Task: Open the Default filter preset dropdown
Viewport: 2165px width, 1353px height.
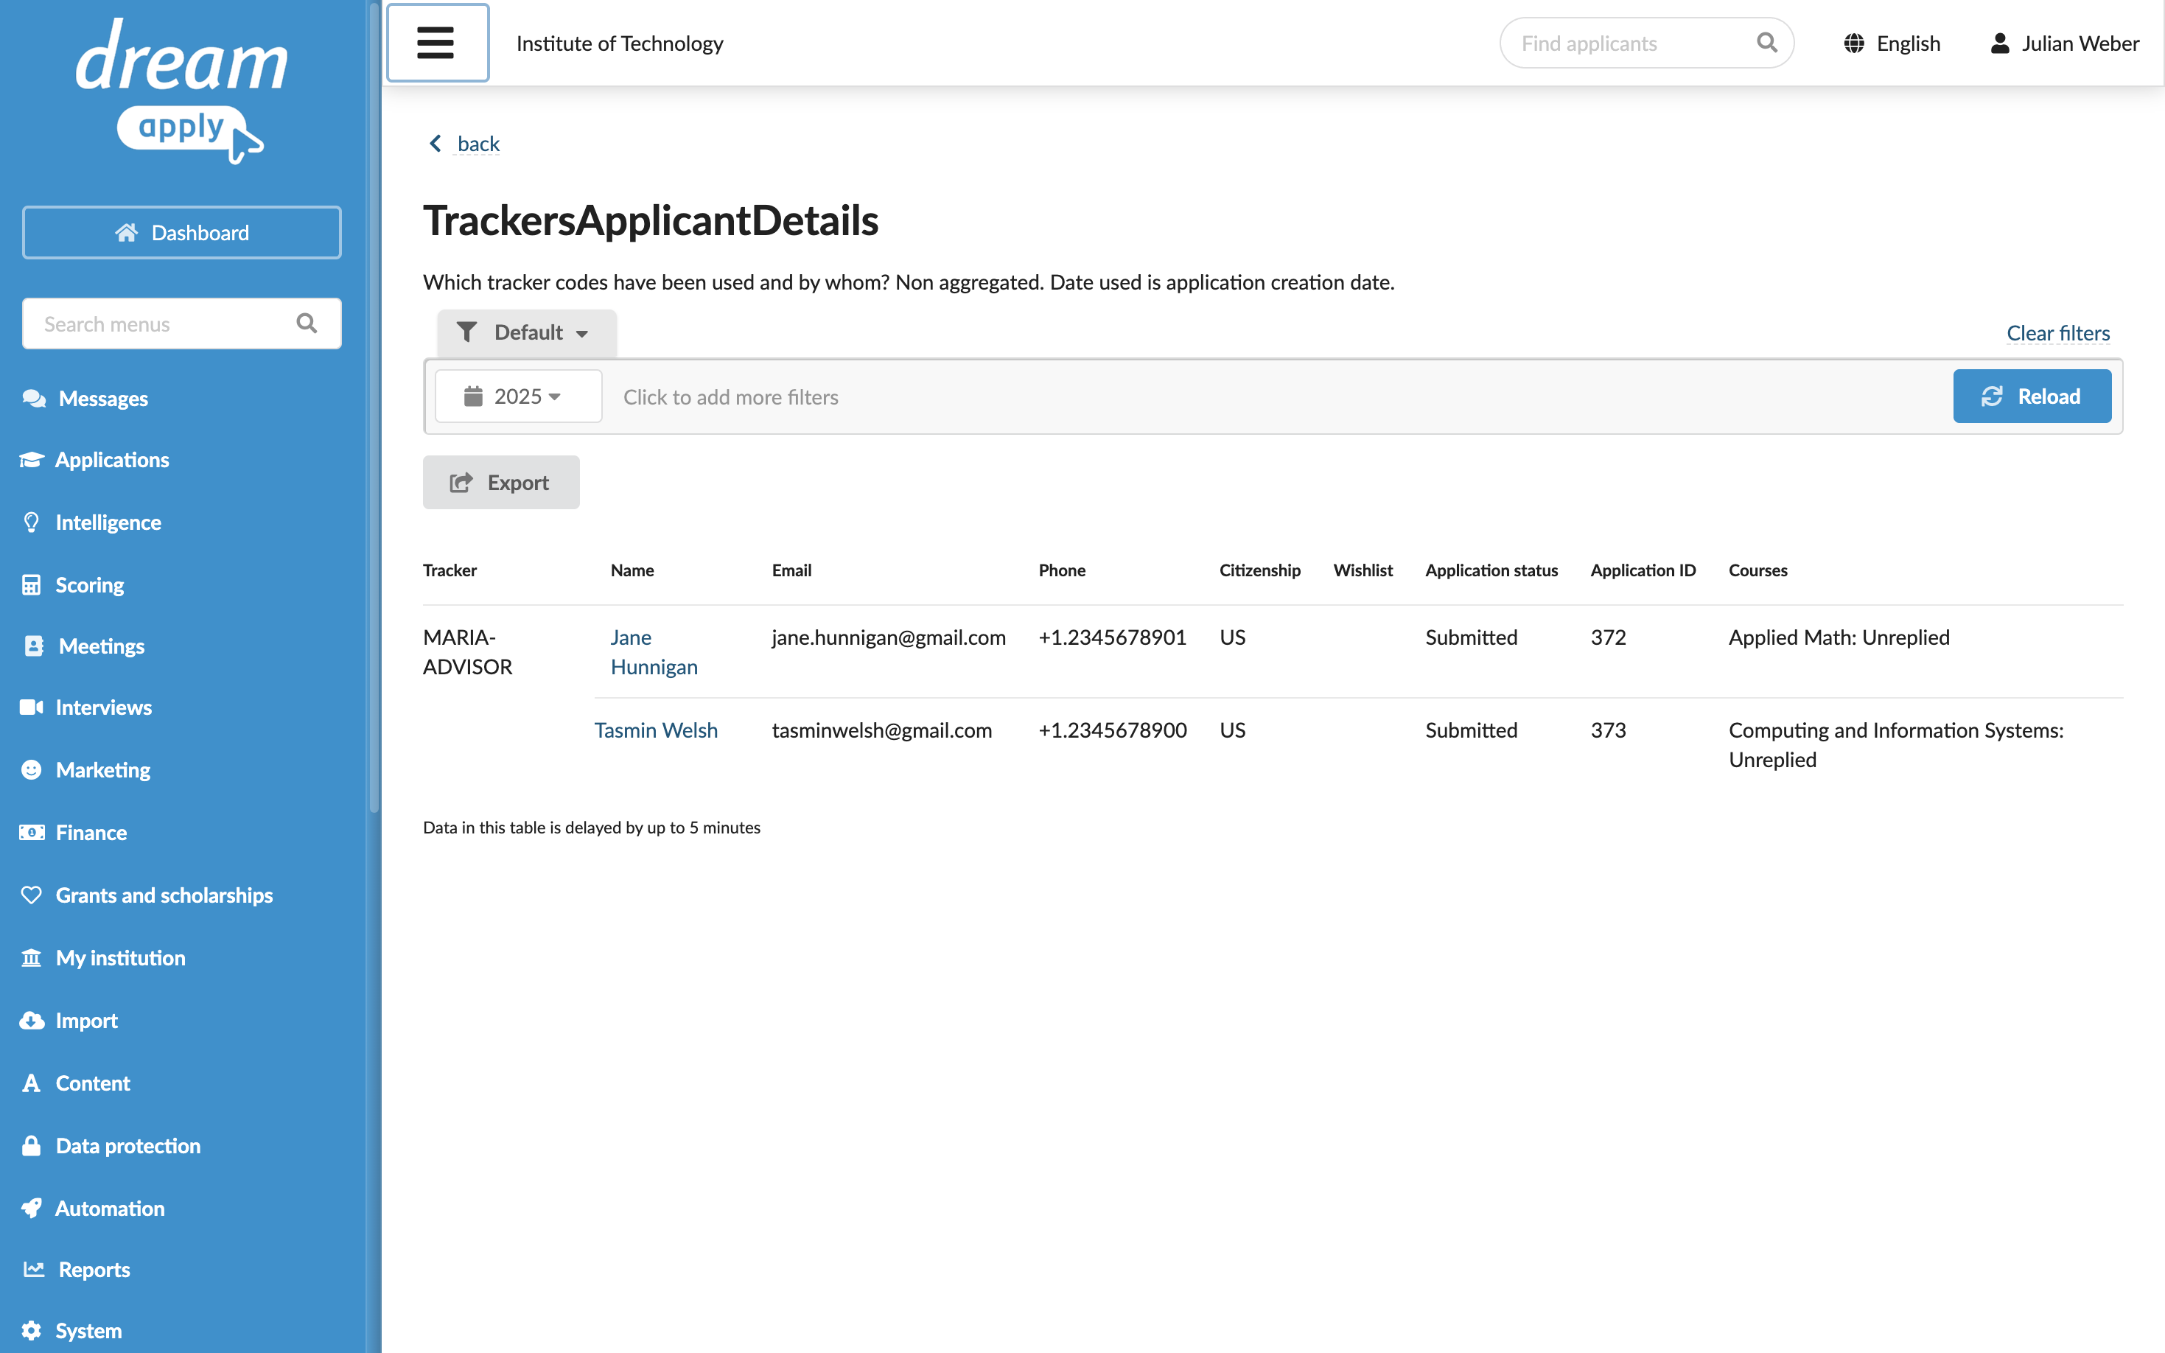Action: [x=526, y=332]
